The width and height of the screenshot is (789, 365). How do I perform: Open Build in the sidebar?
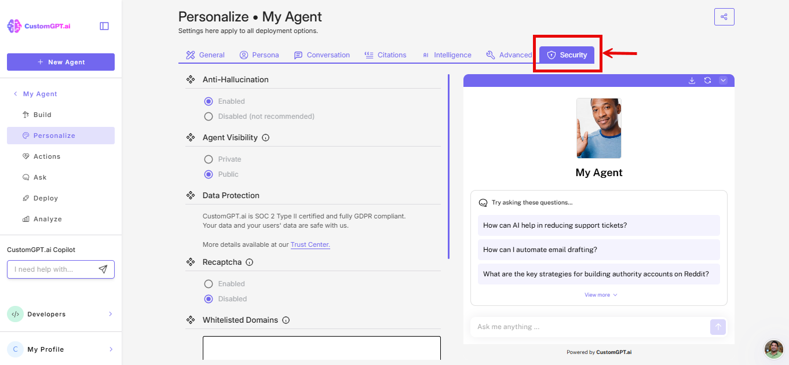[x=61, y=115]
